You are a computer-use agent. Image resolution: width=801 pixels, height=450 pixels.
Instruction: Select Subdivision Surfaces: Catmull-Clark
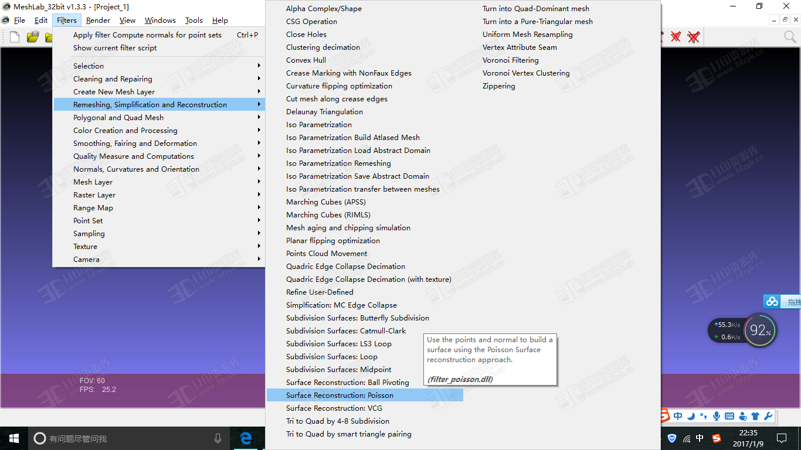coord(365,330)
